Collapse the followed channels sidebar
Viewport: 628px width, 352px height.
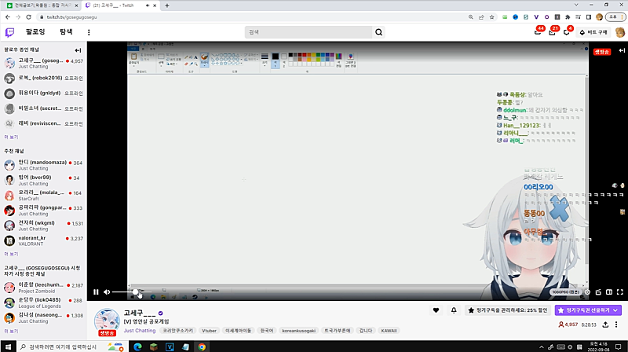tap(78, 50)
